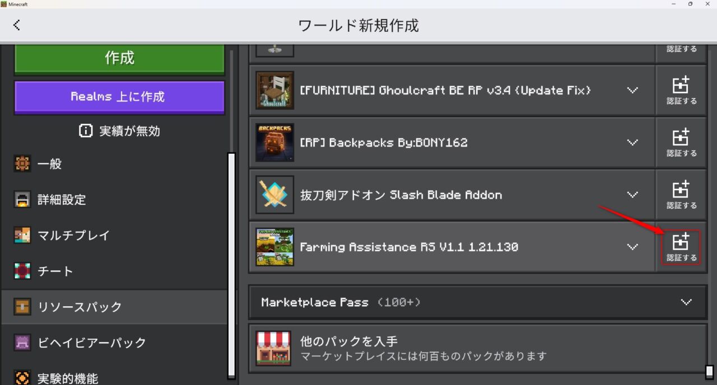The height and width of the screenshot is (385, 717).
Task: Click the Backpacks pack thumbnail
Action: [274, 143]
